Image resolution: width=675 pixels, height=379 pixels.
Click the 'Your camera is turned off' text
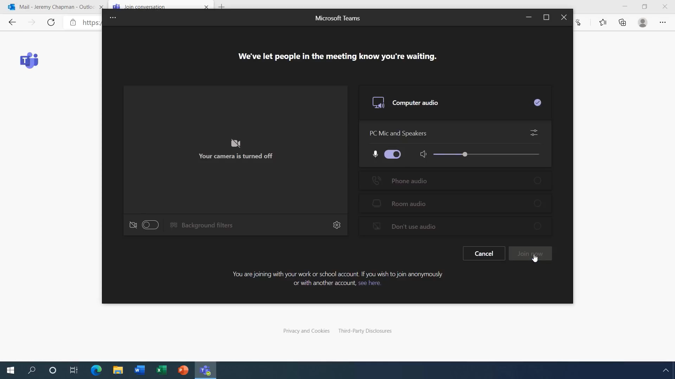pos(236,156)
